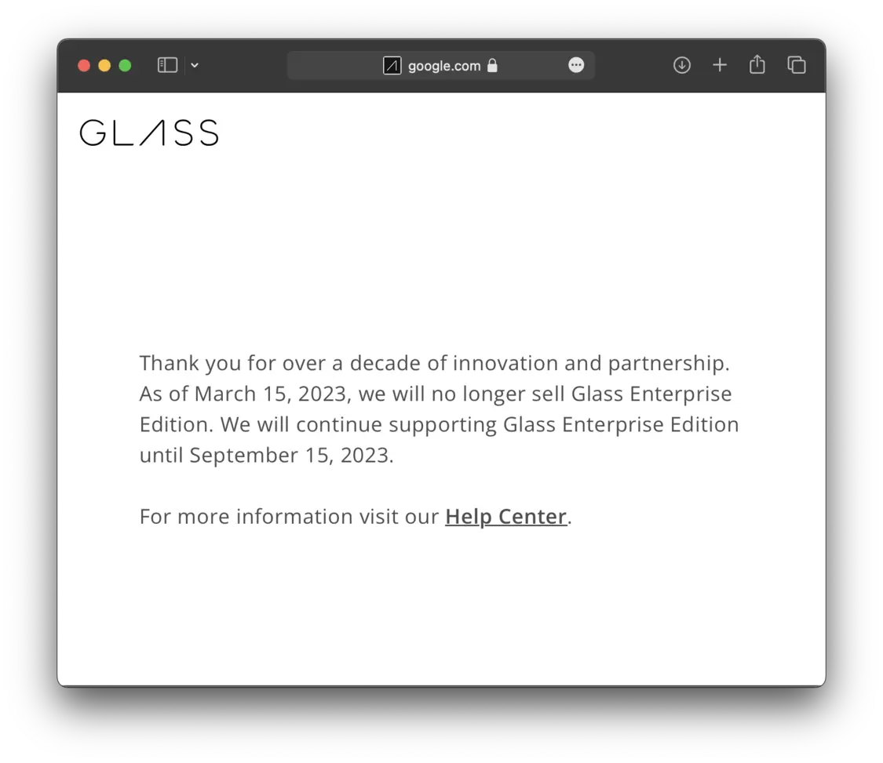The width and height of the screenshot is (883, 763).
Task: Expand the tab group dropdown chevron
Action: (x=195, y=65)
